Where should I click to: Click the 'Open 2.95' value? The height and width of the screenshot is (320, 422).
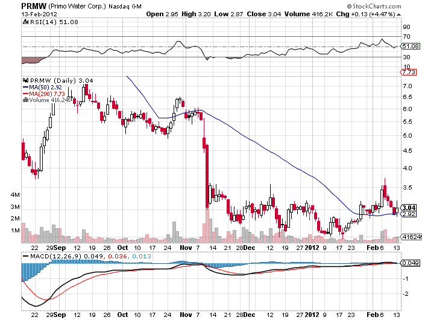point(162,14)
